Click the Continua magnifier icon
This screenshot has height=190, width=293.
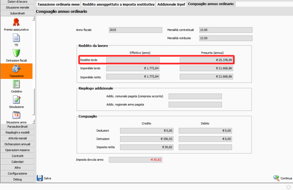coord(276,178)
